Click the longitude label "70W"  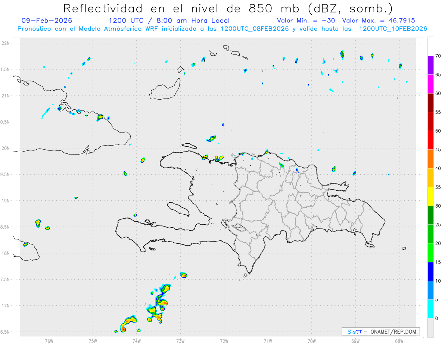312,341
